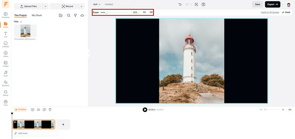The height and width of the screenshot is (139, 295).
Task: Add a new scene with plus button
Action: (63, 124)
